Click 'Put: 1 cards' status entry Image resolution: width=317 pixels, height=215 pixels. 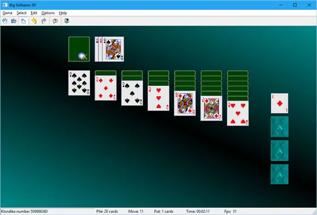click(163, 211)
